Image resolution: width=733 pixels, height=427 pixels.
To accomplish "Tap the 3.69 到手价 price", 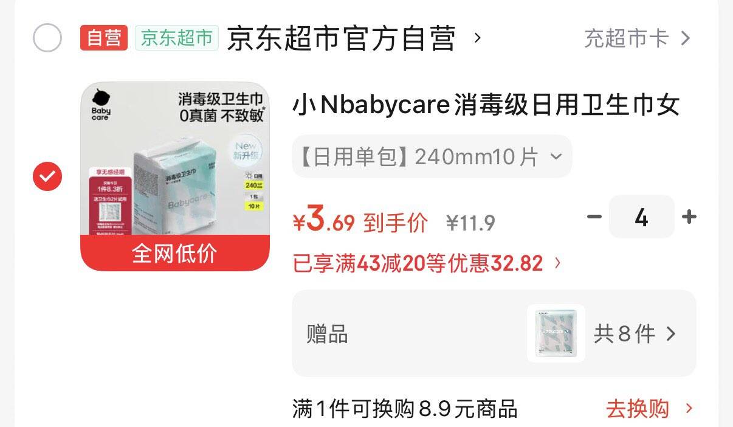I will [360, 220].
